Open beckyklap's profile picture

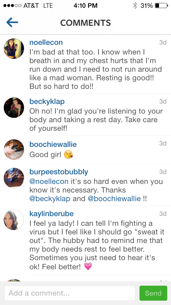[x=14, y=108]
